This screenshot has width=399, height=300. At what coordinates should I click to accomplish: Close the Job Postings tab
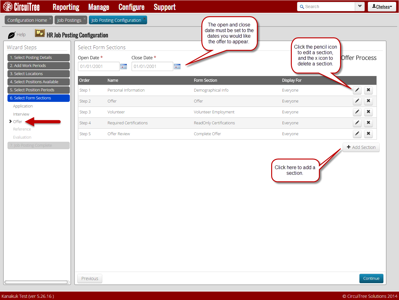pos(84,18)
